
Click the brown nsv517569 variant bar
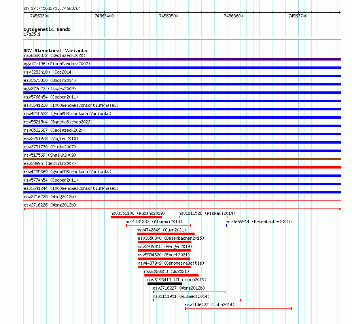[182, 159]
